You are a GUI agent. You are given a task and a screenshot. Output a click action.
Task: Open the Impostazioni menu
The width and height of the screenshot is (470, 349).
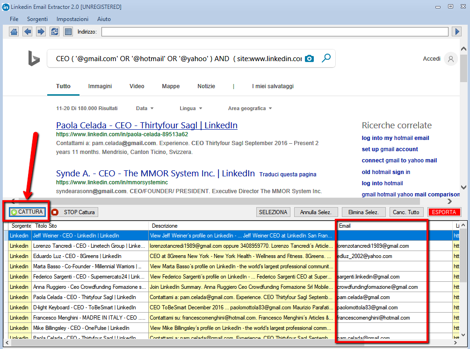point(72,19)
